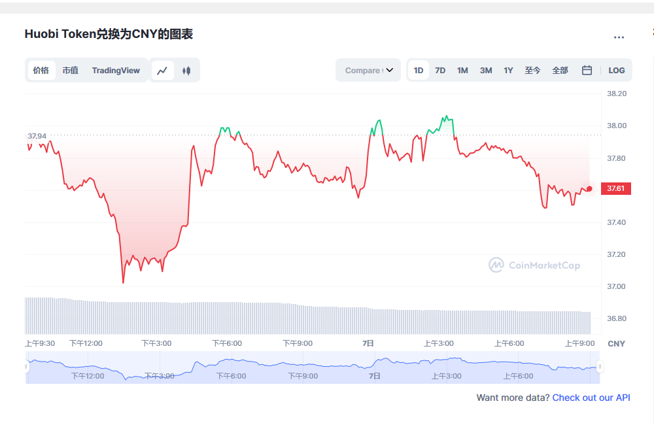Open the calendar date range picker
Viewport: 654px width, 425px height.
coord(587,70)
